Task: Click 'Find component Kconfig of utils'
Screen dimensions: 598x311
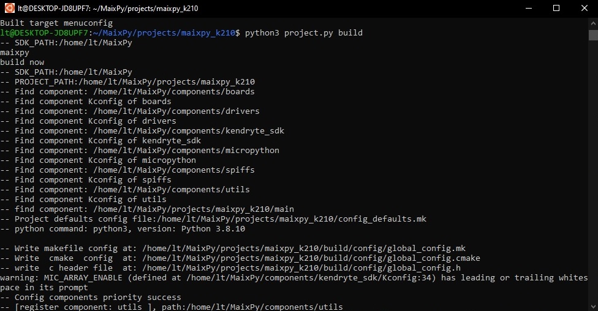Action: pyautogui.click(x=91, y=200)
